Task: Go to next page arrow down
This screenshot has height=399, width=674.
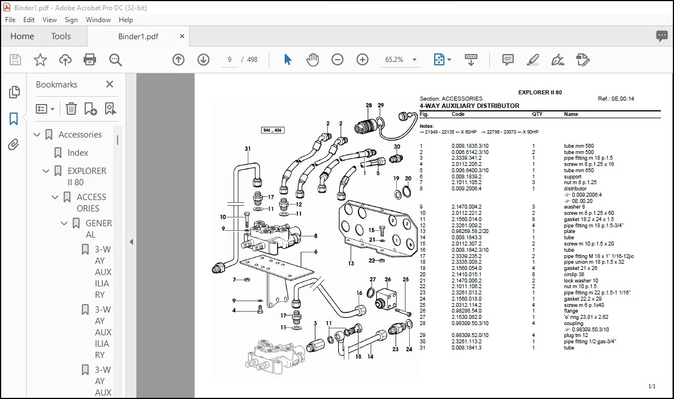Action: (x=203, y=60)
